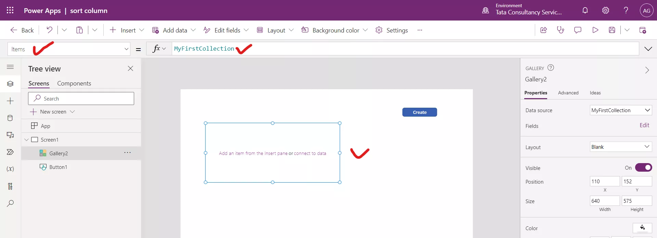Click the Publish icon
This screenshot has width=657, height=238.
(x=643, y=30)
